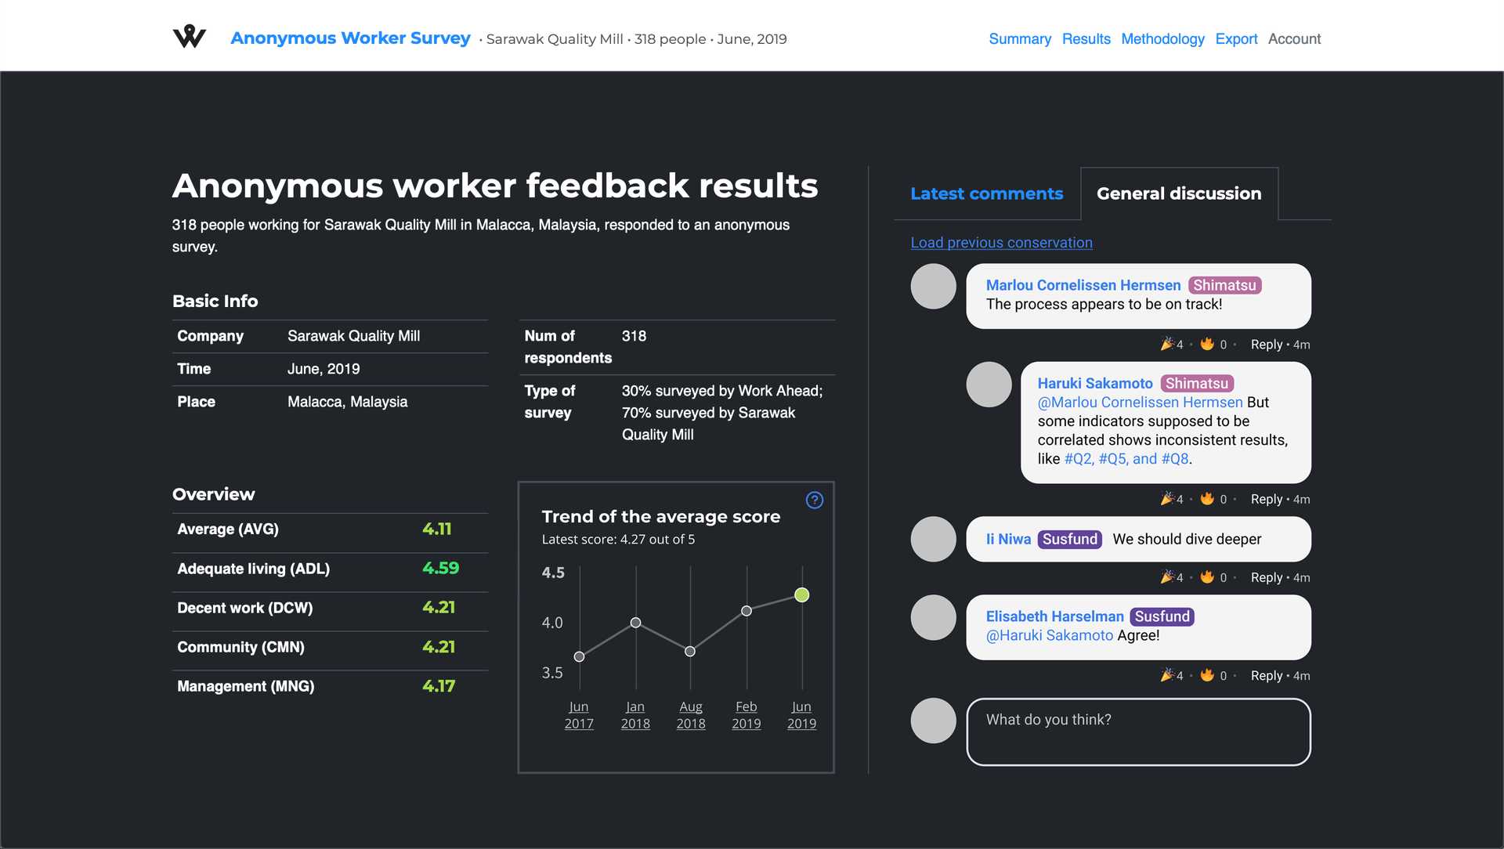
Task: Click the #Q8 hashtag link
Action: click(1174, 459)
